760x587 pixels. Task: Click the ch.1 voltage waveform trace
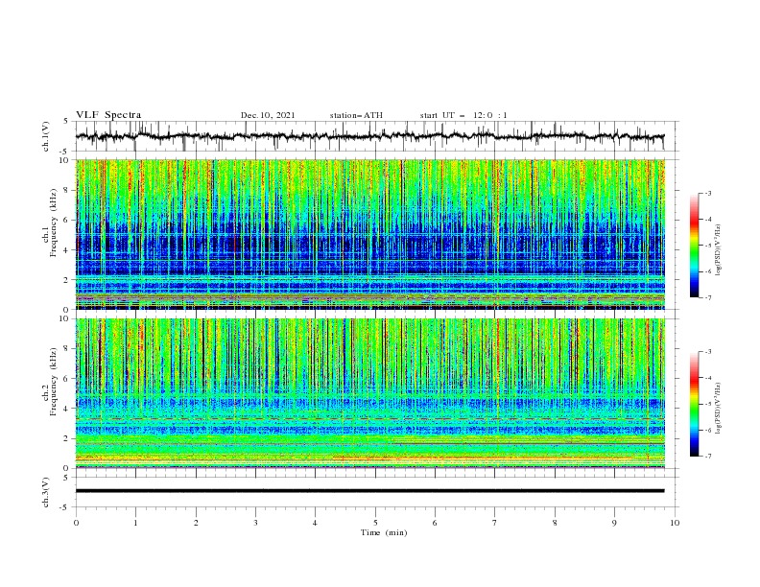click(369, 136)
